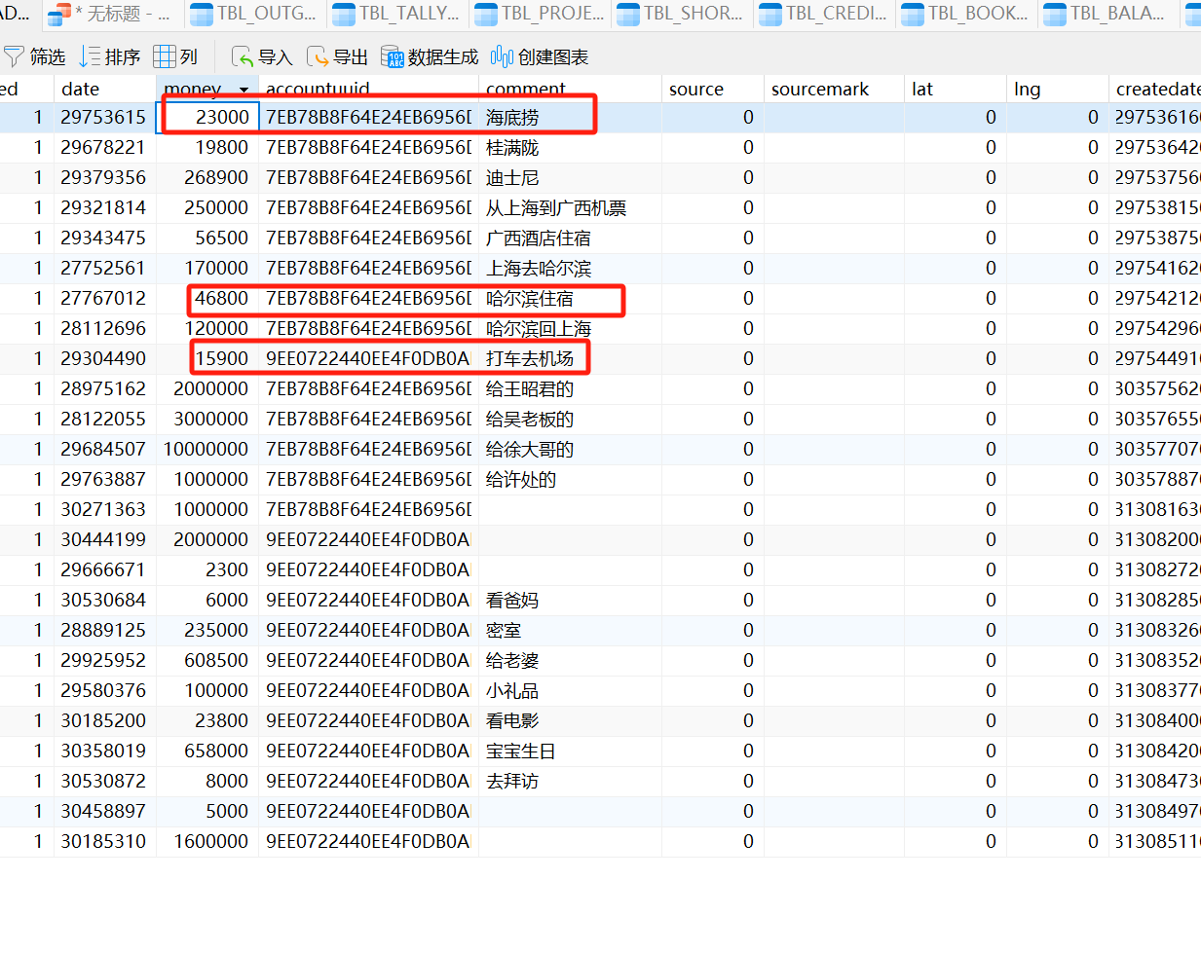This screenshot has width=1201, height=953.
Task: Select the TBL_SHOR... tab
Action: pos(680,14)
